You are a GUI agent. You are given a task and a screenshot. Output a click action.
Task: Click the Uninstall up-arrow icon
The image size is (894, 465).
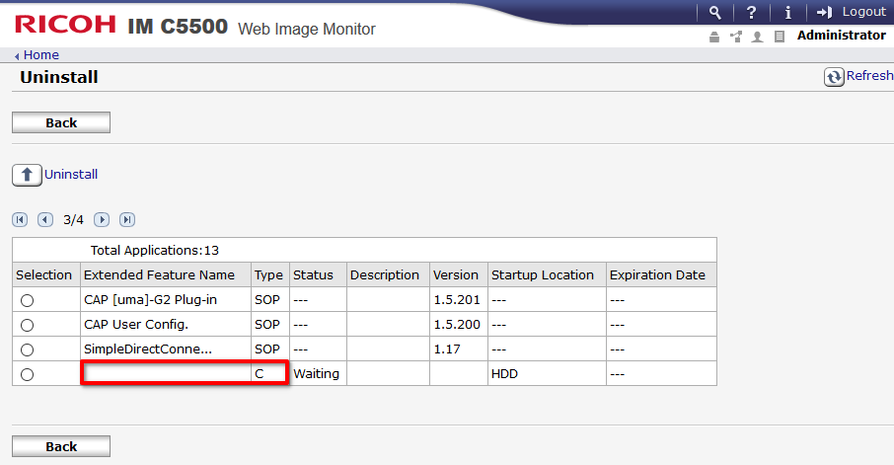pyautogui.click(x=27, y=176)
